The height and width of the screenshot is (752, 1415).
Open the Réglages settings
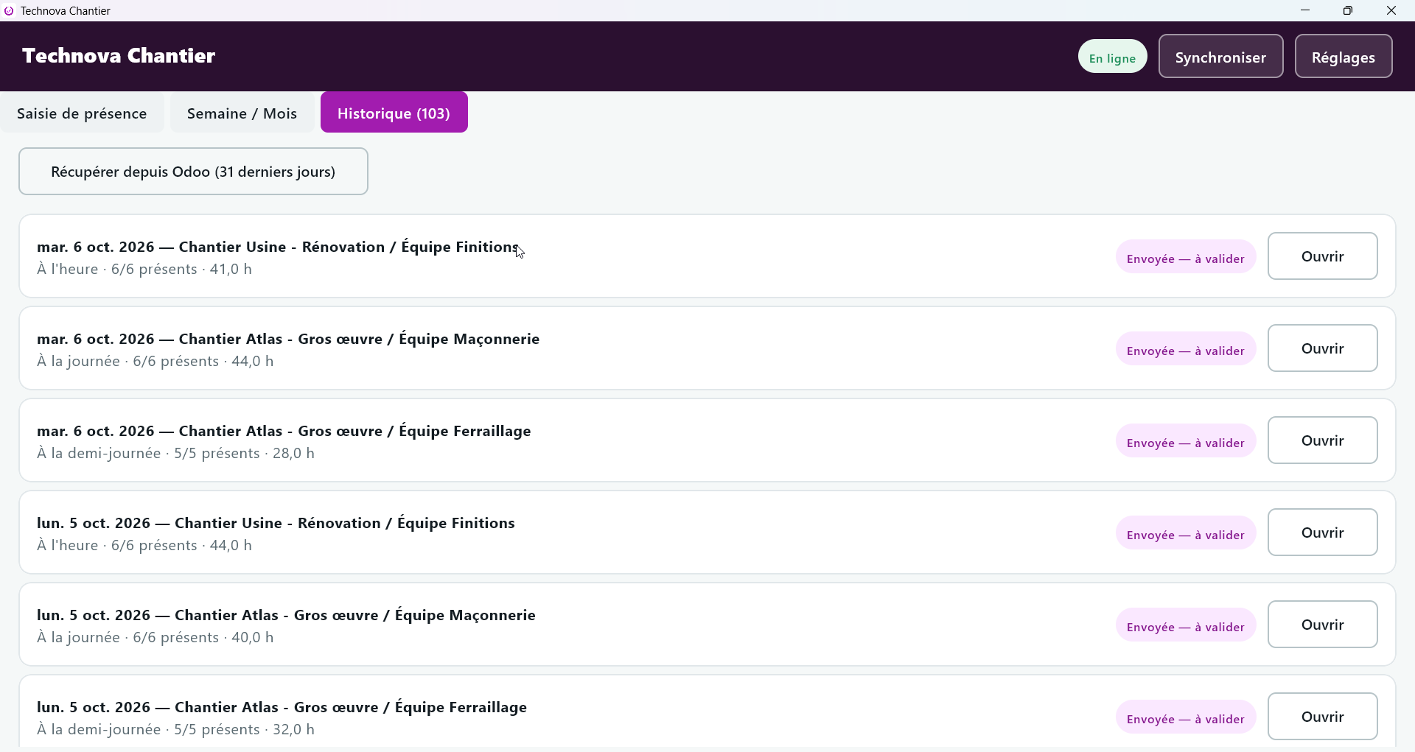click(x=1343, y=57)
